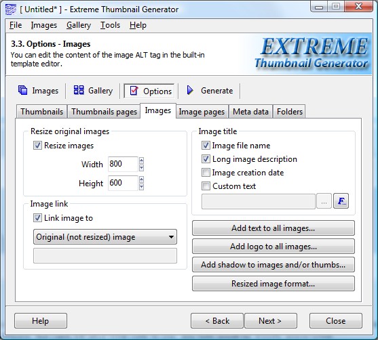Open the File menu

[16, 25]
